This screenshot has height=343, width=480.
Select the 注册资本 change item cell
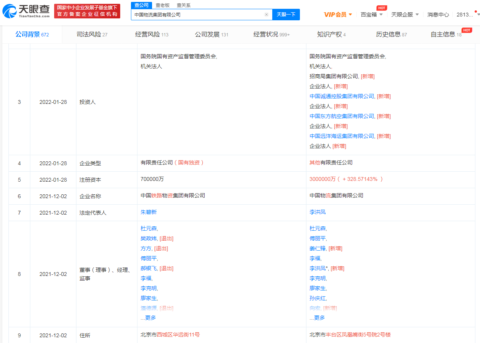(107, 180)
